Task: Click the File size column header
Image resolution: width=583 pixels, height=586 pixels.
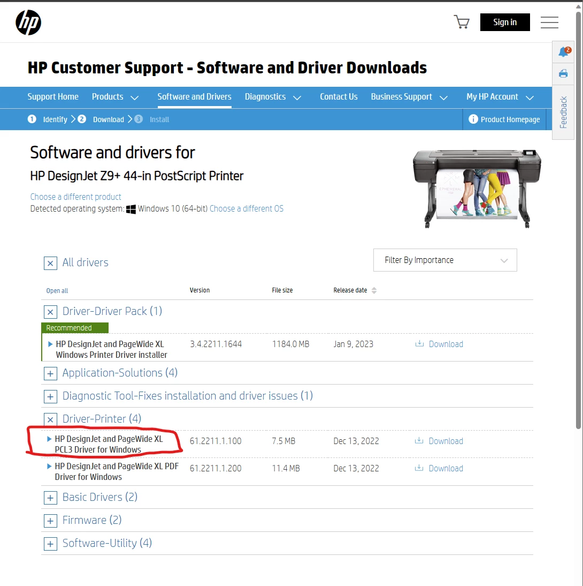Action: tap(282, 290)
